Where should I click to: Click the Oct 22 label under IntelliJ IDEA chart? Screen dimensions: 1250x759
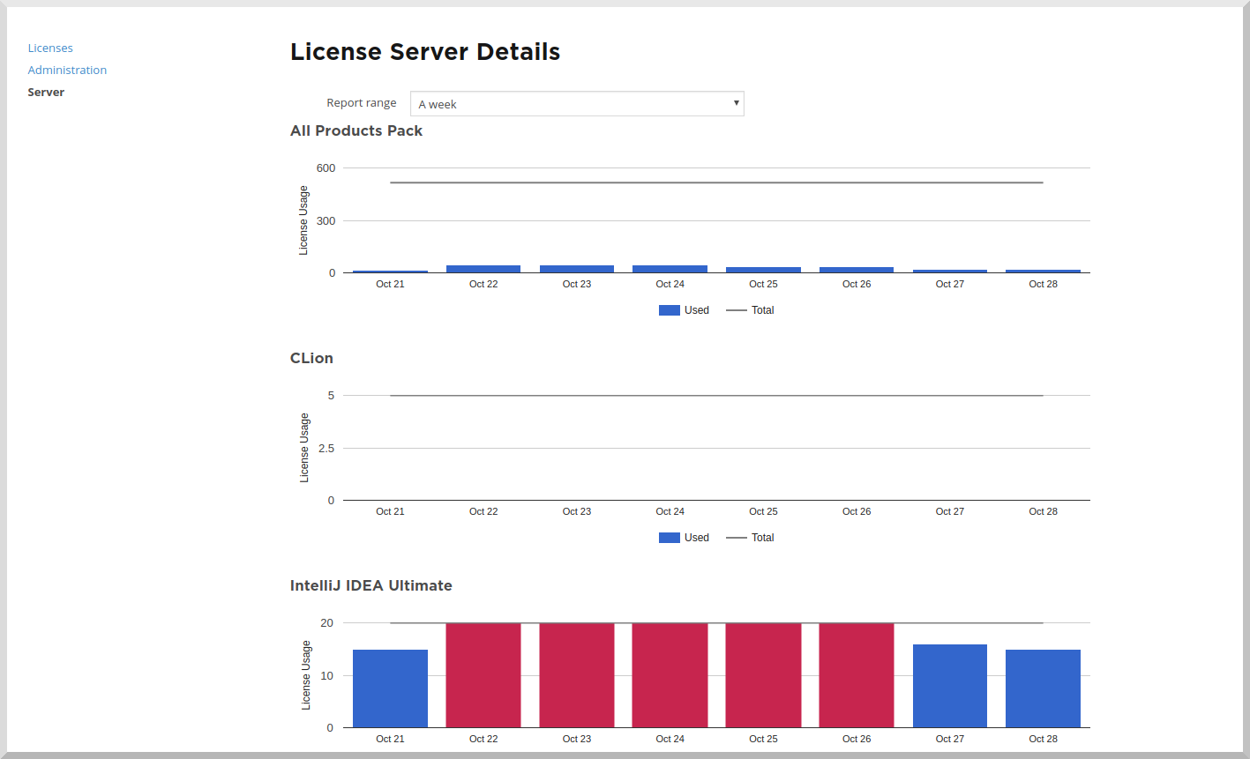pos(483,739)
